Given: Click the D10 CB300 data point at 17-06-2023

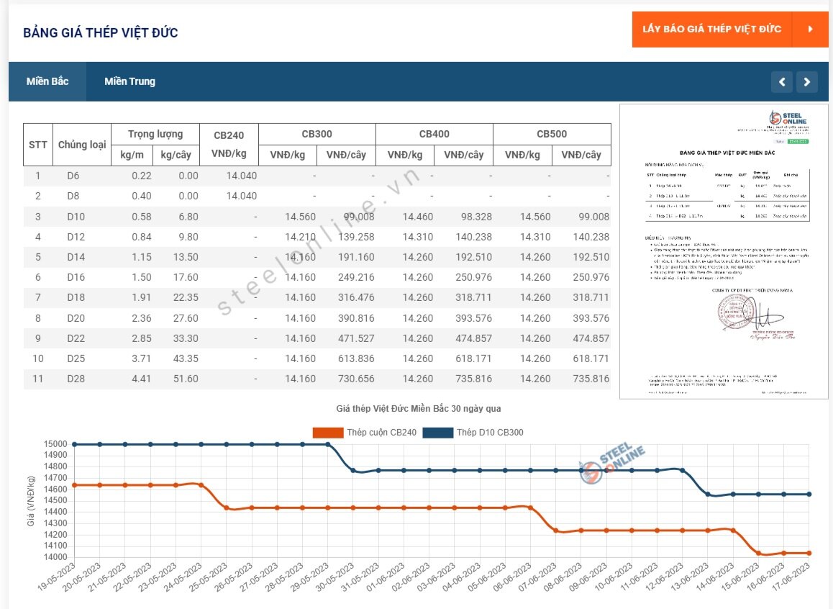Looking at the screenshot, I should (809, 495).
